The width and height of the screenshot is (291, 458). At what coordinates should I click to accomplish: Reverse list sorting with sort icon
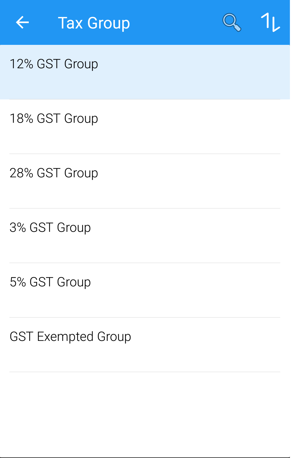(x=270, y=22)
